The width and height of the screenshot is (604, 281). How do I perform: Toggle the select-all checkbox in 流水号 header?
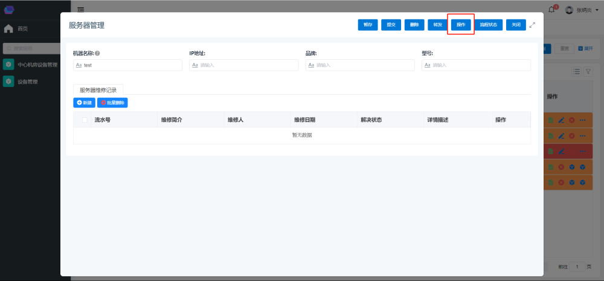pos(85,120)
